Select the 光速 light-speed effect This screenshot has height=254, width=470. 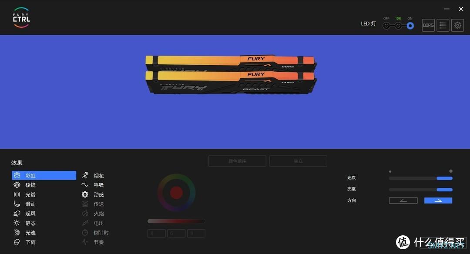coord(24,233)
